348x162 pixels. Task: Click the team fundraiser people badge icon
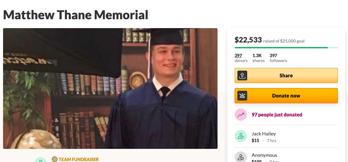pyautogui.click(x=55, y=159)
